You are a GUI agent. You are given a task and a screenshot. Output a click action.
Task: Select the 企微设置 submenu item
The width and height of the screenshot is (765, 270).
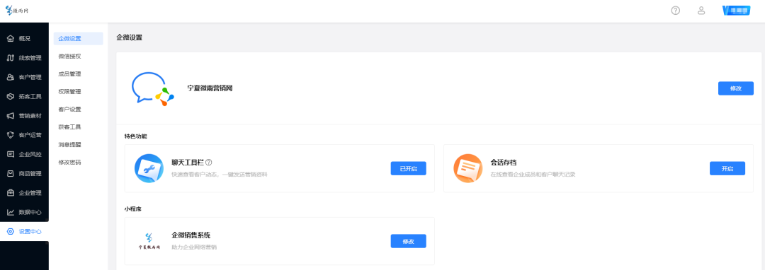pyautogui.click(x=78, y=38)
